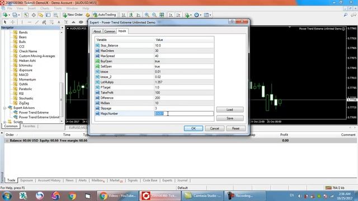Open the Periods clock dropdown
Viewport: 358px width, 201px height.
tap(197, 15)
